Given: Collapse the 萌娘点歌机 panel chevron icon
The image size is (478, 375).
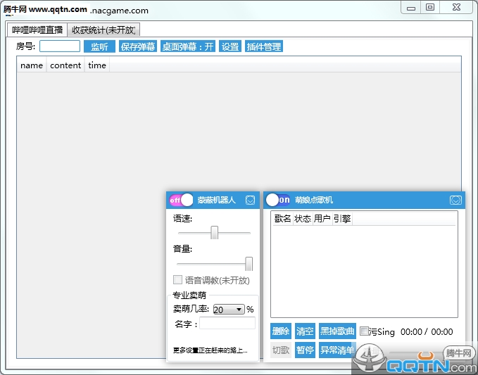Looking at the screenshot, I should pyautogui.click(x=455, y=200).
